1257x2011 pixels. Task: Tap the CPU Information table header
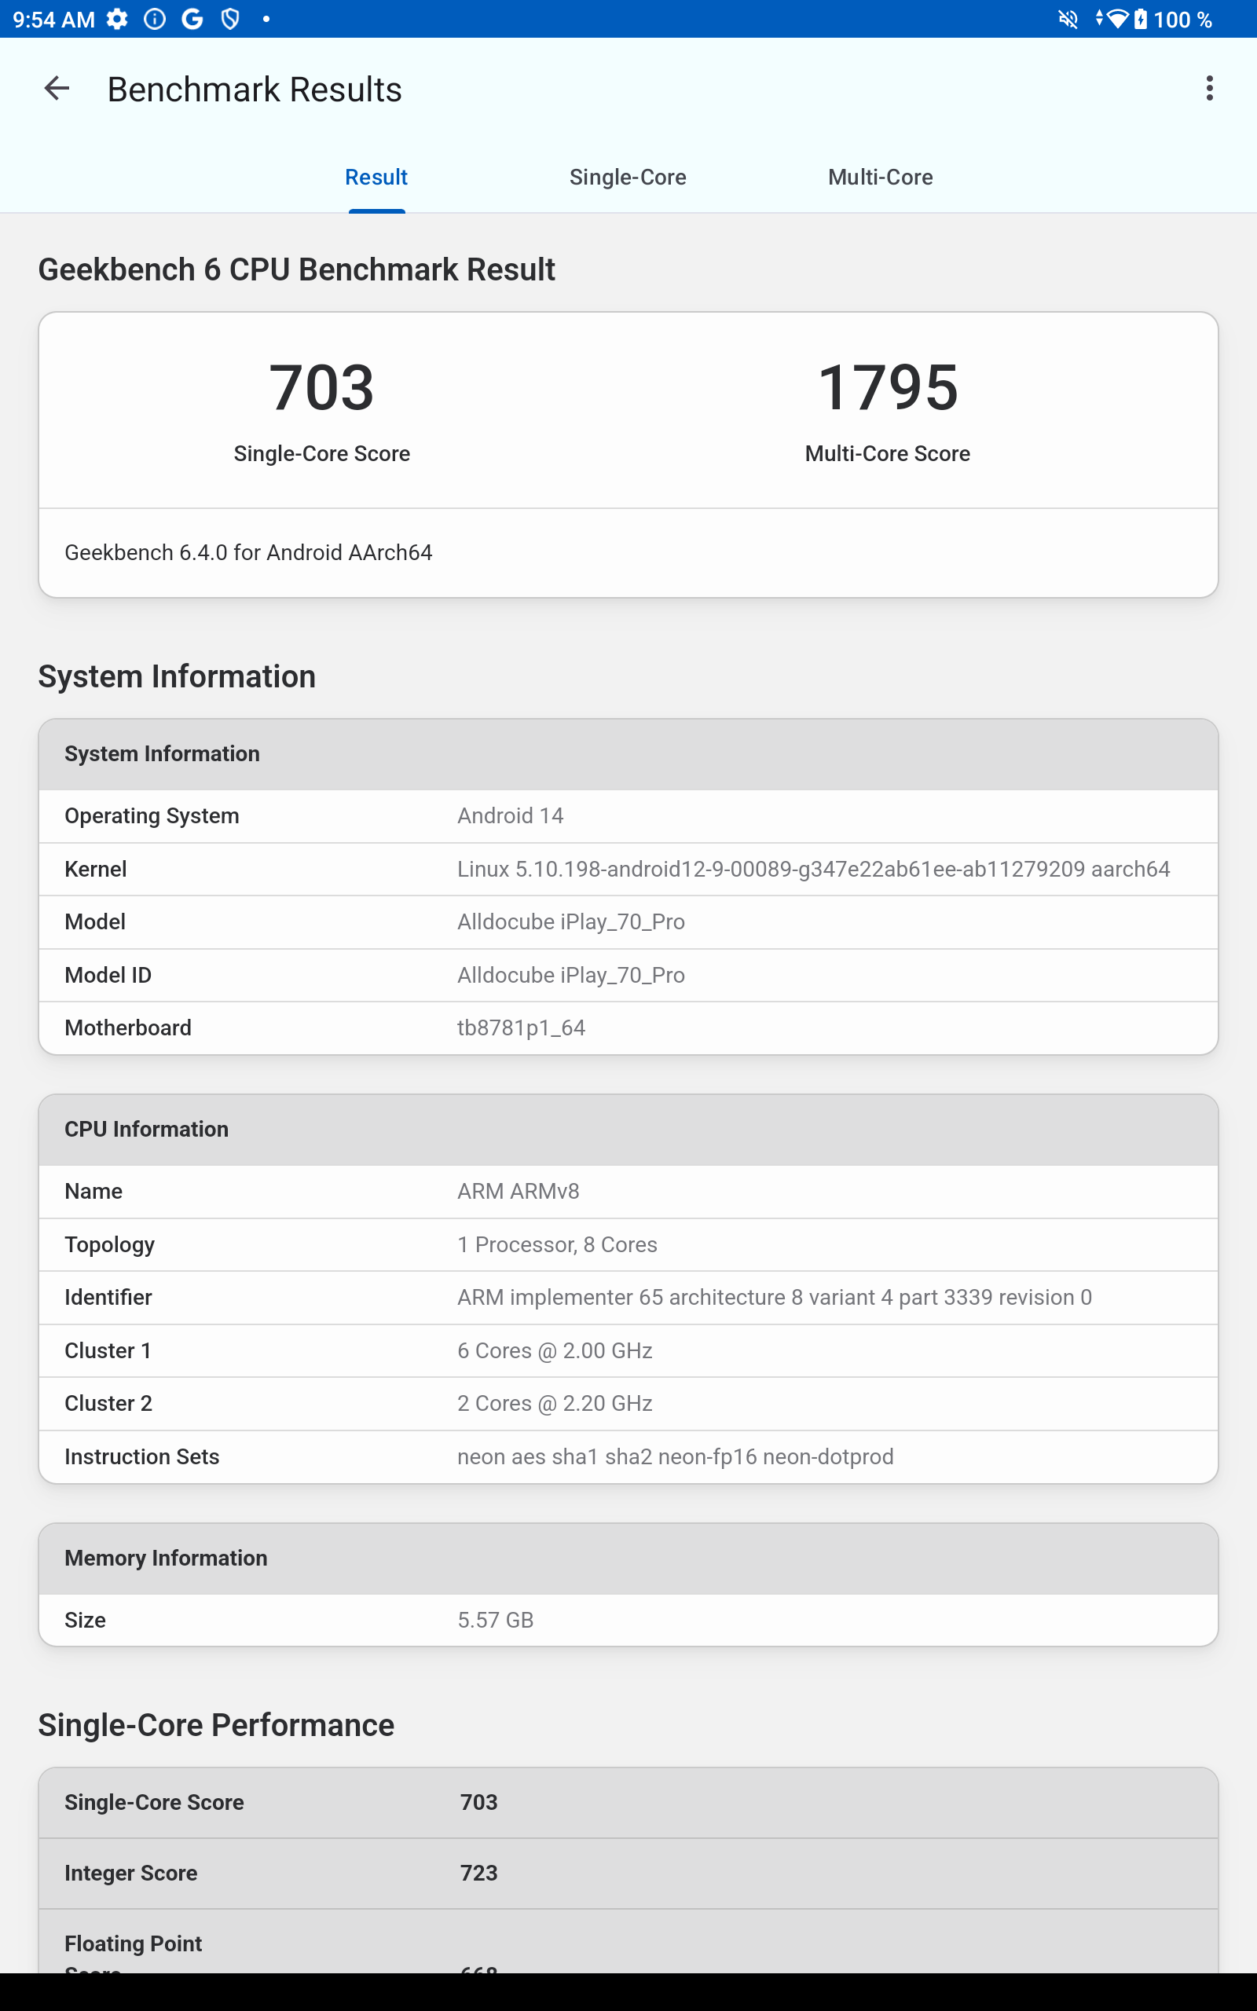pyautogui.click(x=628, y=1130)
